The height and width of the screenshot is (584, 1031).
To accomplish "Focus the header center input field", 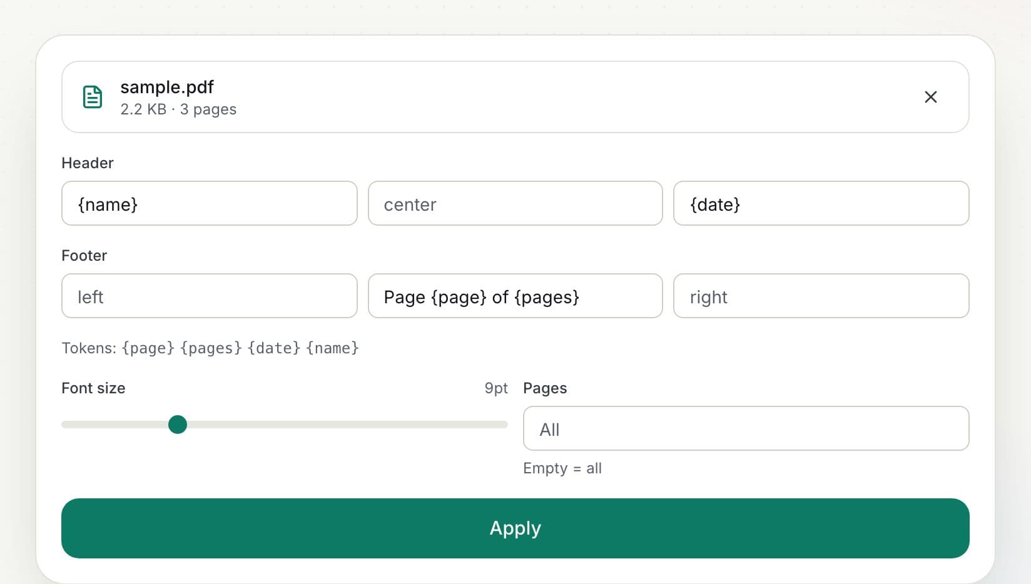I will click(x=515, y=203).
